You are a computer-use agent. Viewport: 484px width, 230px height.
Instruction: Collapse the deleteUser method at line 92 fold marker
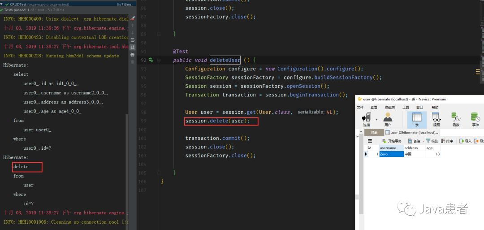tap(159, 60)
